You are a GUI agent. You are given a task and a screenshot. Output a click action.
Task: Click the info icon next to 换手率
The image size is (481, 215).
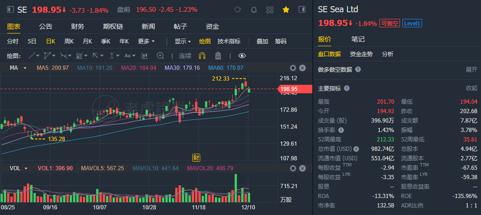pyautogui.click(x=341, y=130)
